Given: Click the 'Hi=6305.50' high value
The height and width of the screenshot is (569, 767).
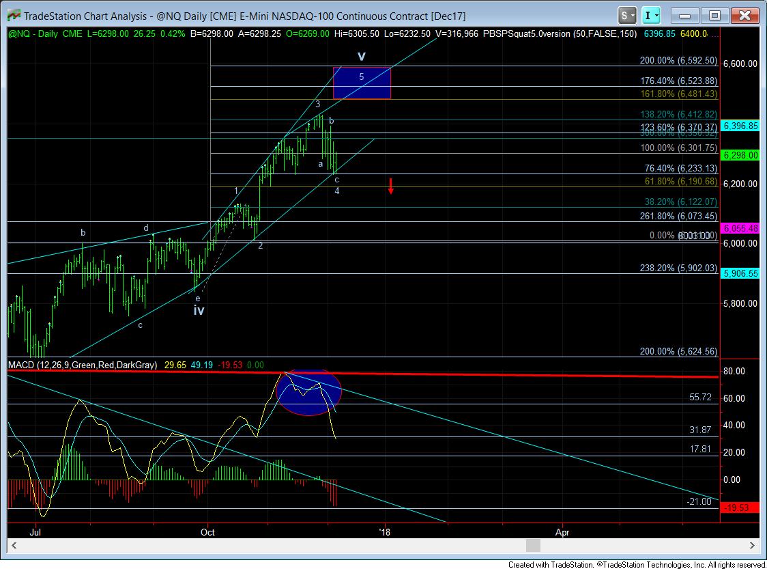Looking at the screenshot, I should tap(357, 33).
